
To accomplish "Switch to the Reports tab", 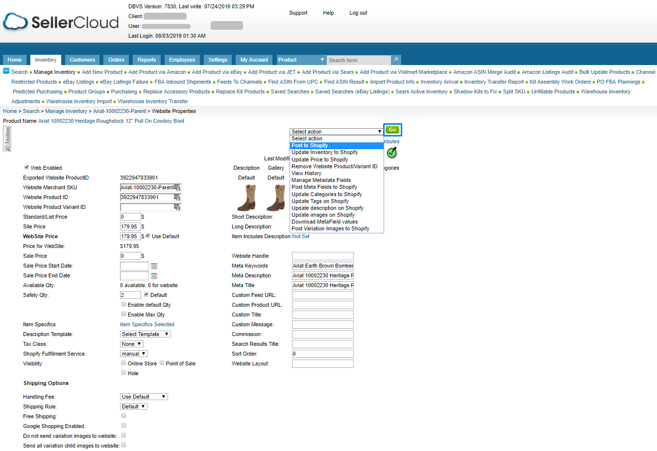I will point(146,60).
